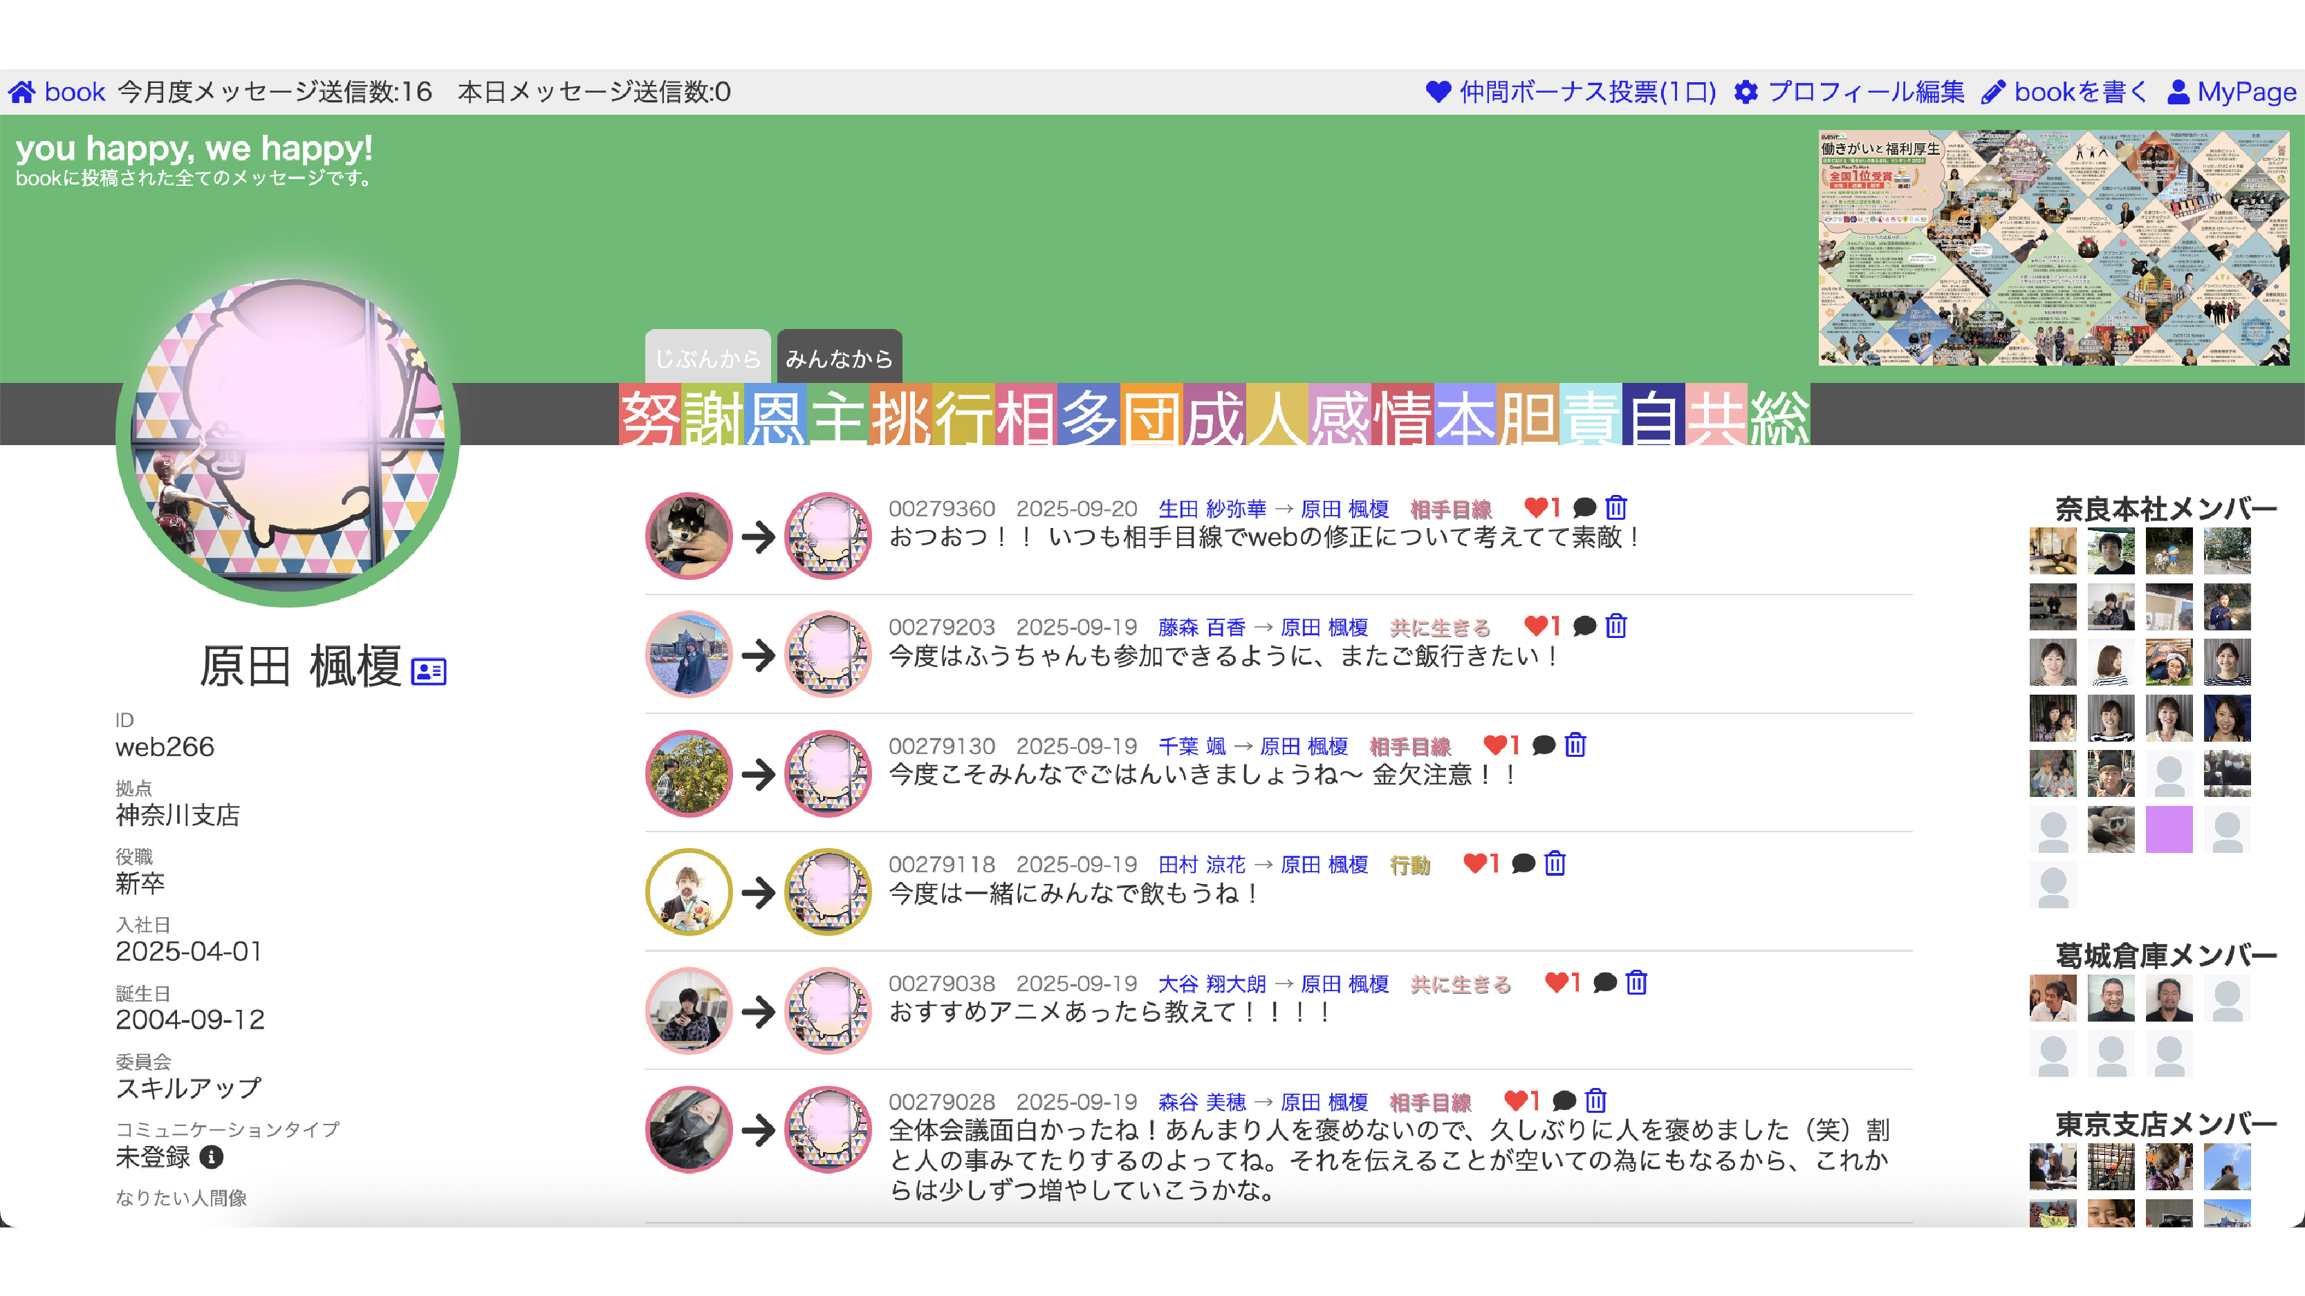
Task: Select the 努 color category tile
Action: point(649,415)
